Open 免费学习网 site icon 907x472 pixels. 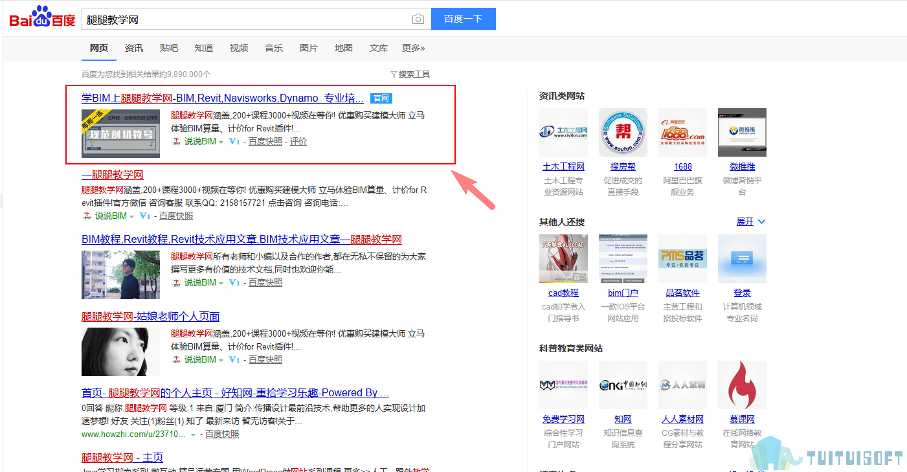click(563, 385)
